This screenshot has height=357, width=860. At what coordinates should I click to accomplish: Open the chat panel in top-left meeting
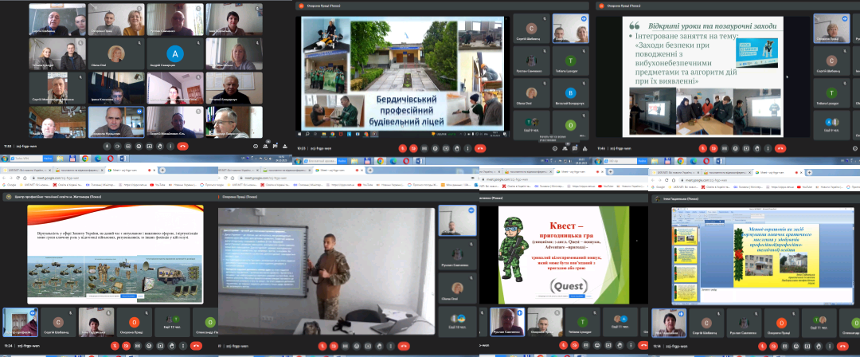point(276,147)
